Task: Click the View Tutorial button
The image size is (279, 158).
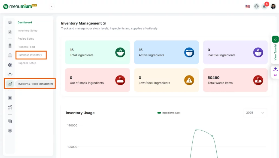Action: 275,48
